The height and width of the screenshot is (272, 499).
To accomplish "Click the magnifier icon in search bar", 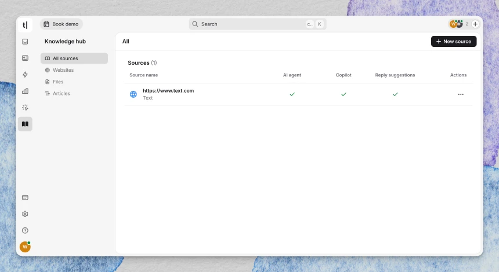I will (195, 24).
